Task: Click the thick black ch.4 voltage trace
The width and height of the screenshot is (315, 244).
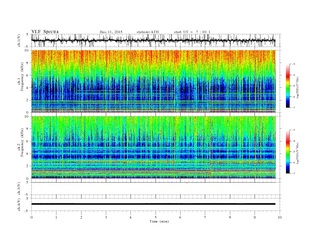Action: 154,204
